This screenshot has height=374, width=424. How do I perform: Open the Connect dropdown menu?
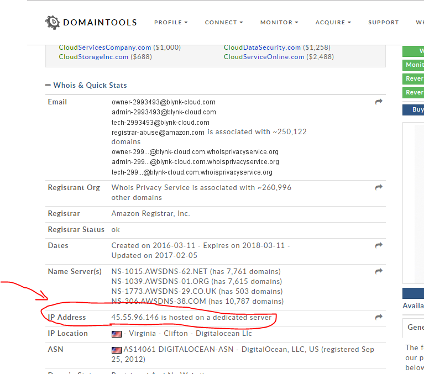(224, 23)
